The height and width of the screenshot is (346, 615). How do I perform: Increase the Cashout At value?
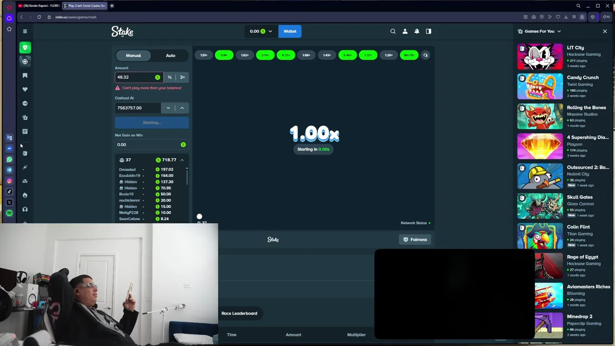point(182,108)
